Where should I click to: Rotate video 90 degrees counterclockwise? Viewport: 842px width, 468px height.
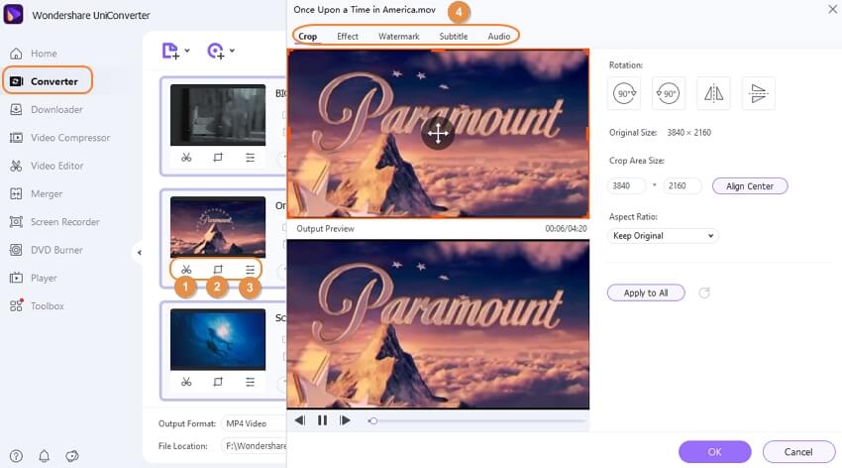click(669, 93)
